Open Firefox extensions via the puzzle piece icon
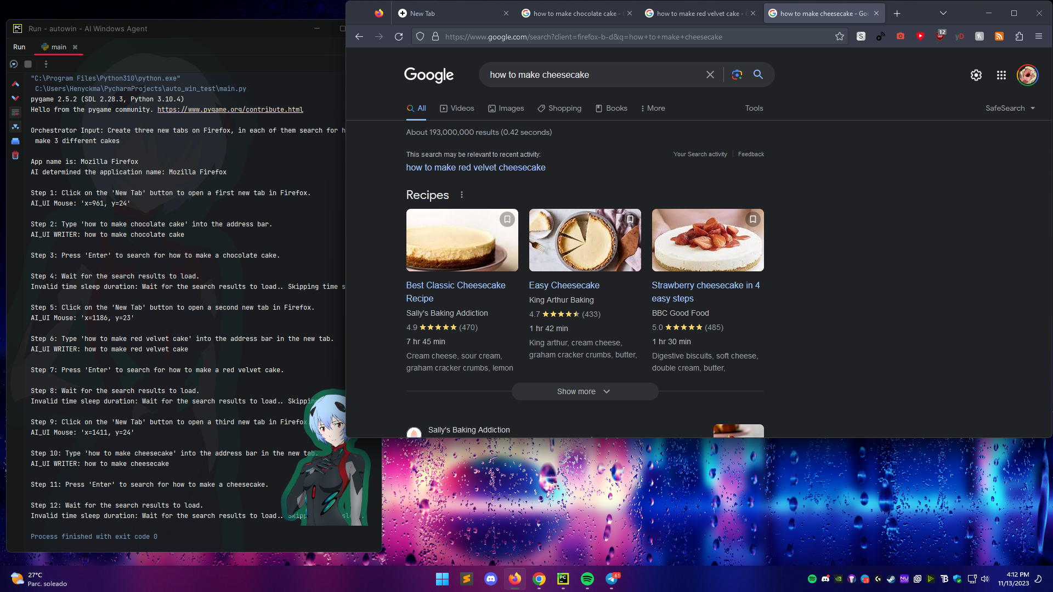 pyautogui.click(x=1019, y=36)
